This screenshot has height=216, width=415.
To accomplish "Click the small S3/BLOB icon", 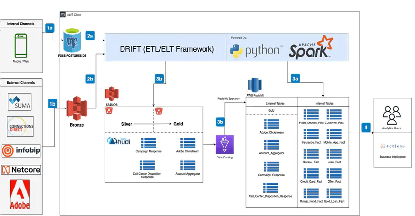I will pos(112,94).
